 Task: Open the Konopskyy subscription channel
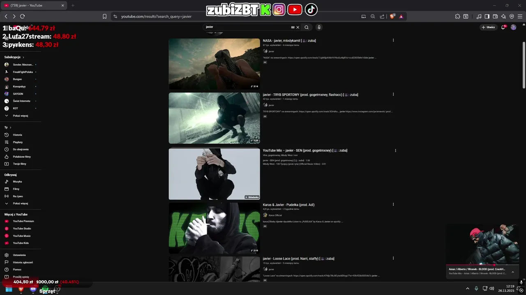pos(19,86)
